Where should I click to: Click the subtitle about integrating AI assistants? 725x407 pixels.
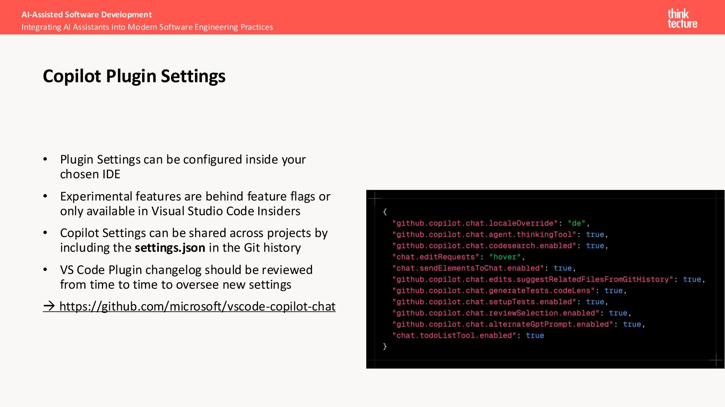pos(147,27)
